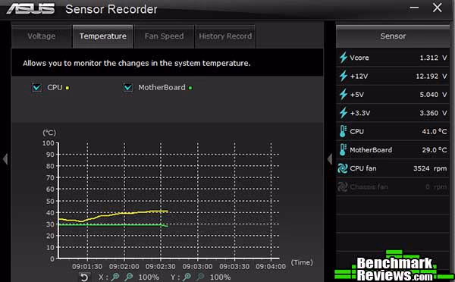Click the CPU fan icon
This screenshot has height=282, width=455.
click(343, 168)
